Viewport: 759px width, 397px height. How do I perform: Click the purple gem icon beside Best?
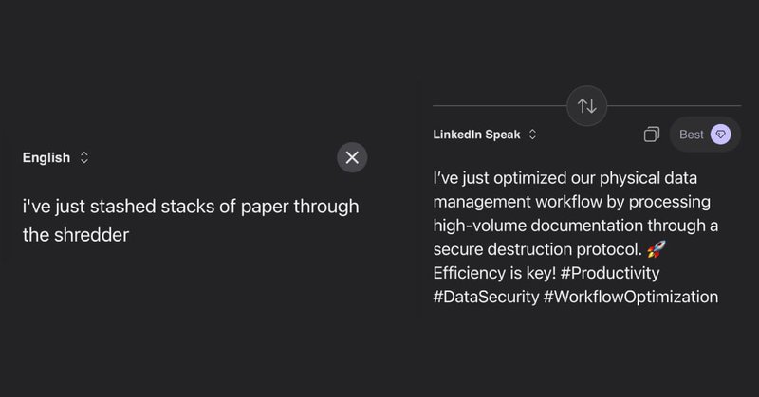[x=721, y=135]
